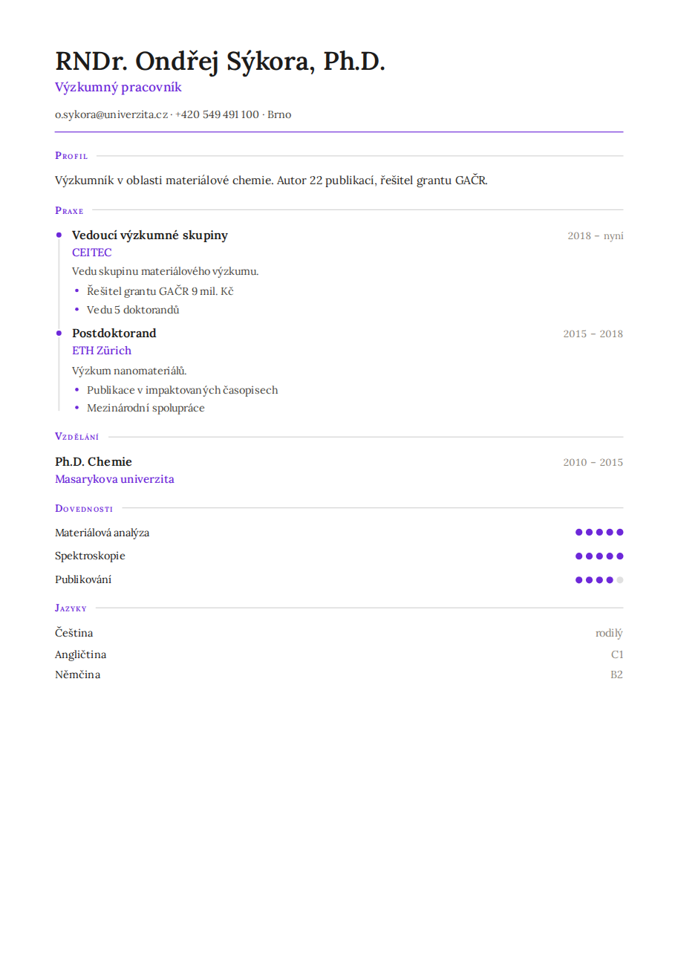Click the Němčina B2 level label
678x959 pixels.
click(616, 674)
